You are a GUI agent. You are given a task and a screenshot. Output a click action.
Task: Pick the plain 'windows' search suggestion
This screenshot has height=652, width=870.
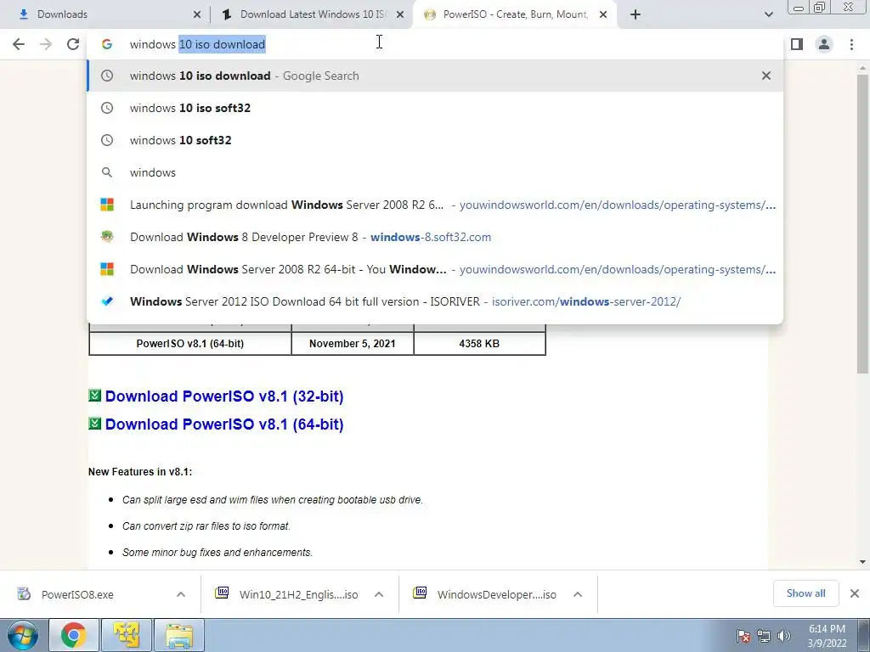point(435,172)
